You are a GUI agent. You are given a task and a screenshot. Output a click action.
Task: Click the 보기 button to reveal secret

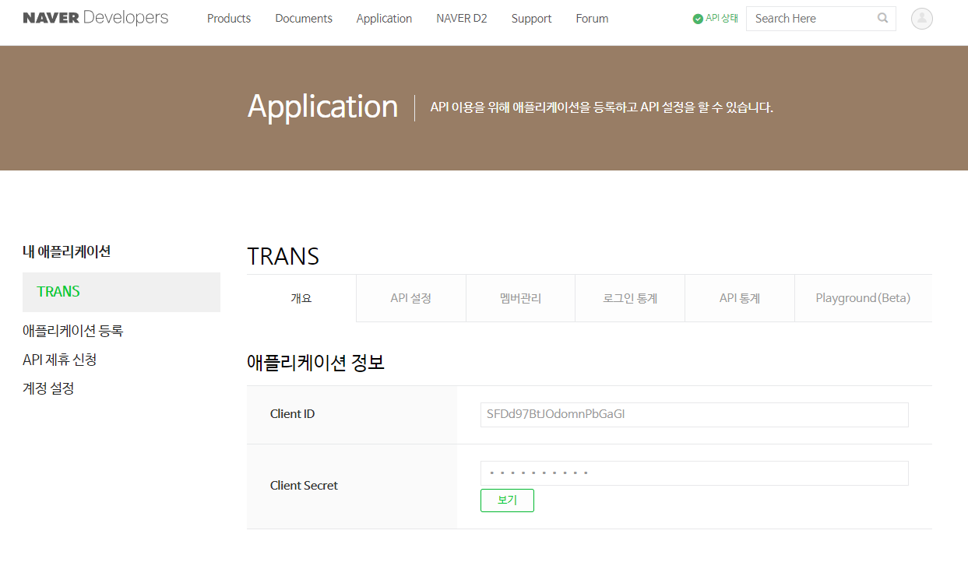(507, 501)
